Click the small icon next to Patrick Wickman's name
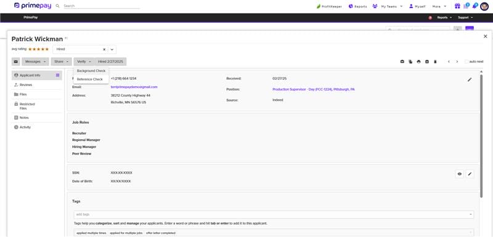Image resolution: width=493 pixels, height=237 pixels. (66, 38)
